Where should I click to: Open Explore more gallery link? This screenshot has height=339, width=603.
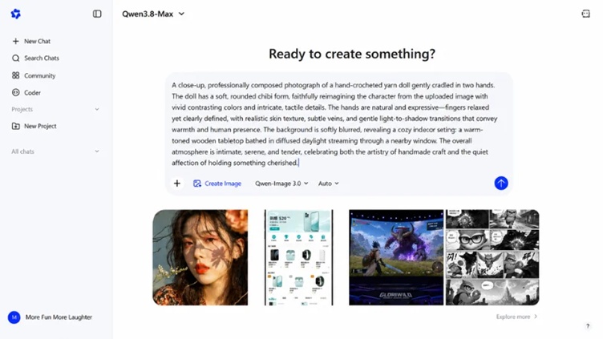[517, 317]
